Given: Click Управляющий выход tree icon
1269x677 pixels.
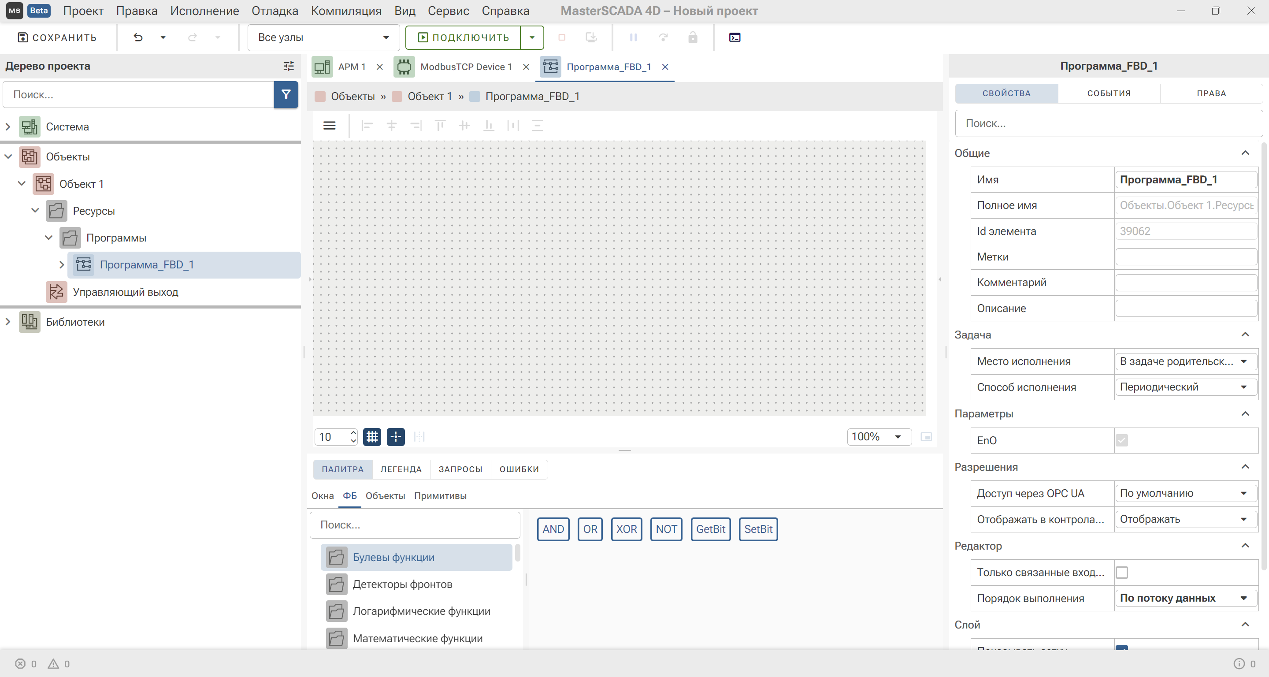Looking at the screenshot, I should pyautogui.click(x=56, y=292).
